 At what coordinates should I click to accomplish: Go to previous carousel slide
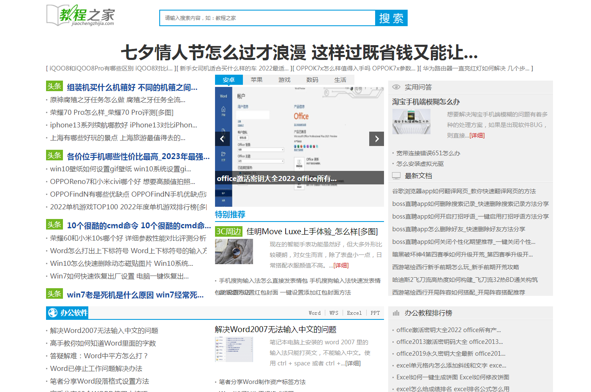point(222,139)
